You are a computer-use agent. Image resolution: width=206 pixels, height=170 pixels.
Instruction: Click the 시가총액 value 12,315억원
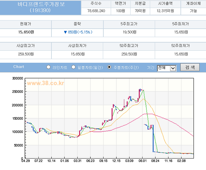[x=165, y=11]
